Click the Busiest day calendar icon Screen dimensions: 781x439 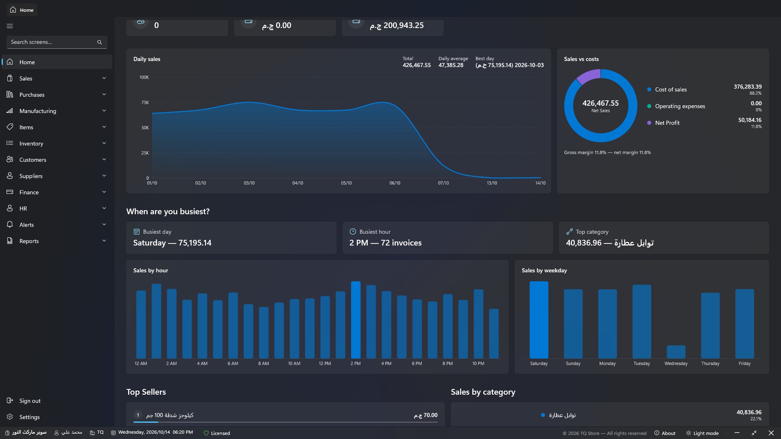tap(137, 232)
